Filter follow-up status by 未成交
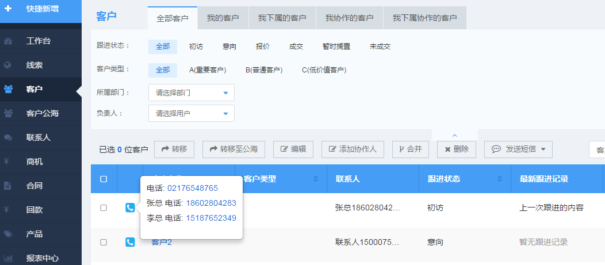The height and width of the screenshot is (265, 605). tap(380, 47)
